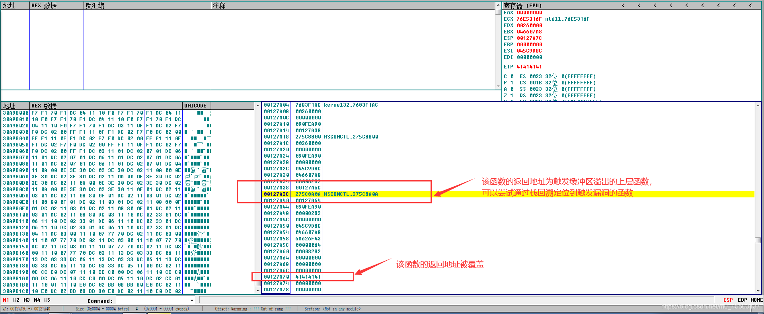Screen dimensions: 764x314
Task: Click the Size status bar entry
Action: tap(102, 309)
